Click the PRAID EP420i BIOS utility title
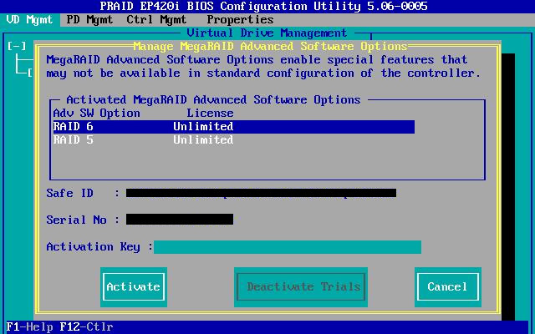Screen dimensions: 535x334 tap(263, 7)
